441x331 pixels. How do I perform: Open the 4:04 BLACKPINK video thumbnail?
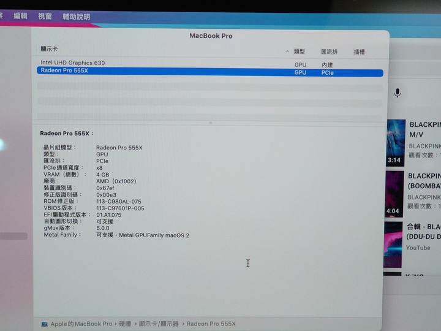pos(394,194)
